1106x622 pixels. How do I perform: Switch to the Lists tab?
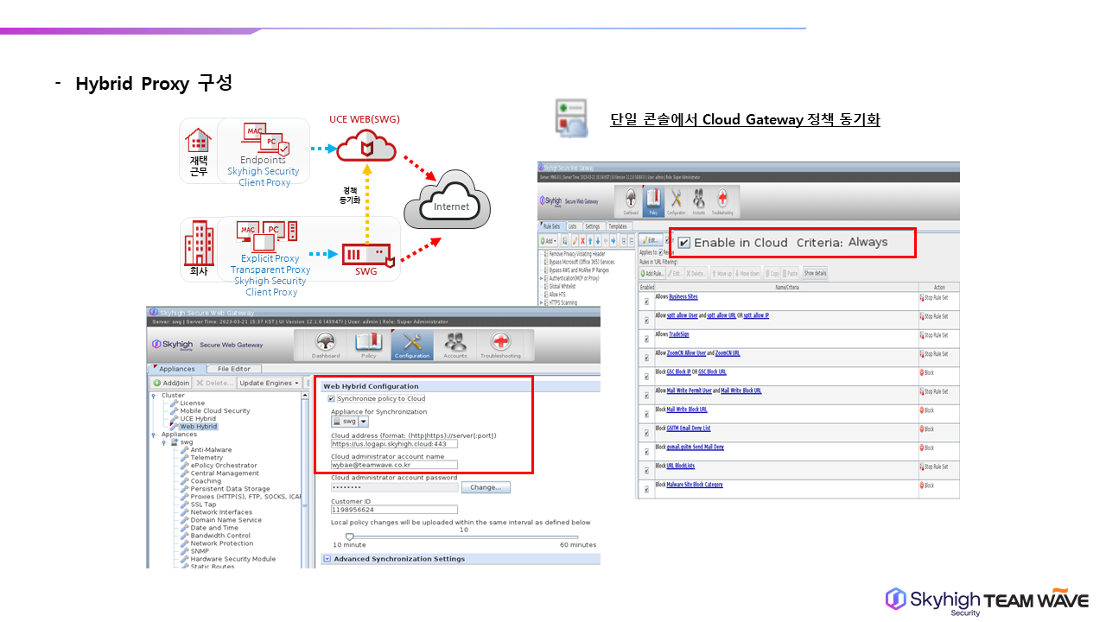point(572,226)
